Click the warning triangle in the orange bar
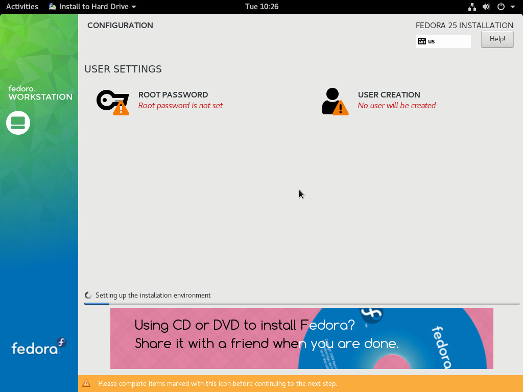Screen dimensions: 523x392 point(87,383)
